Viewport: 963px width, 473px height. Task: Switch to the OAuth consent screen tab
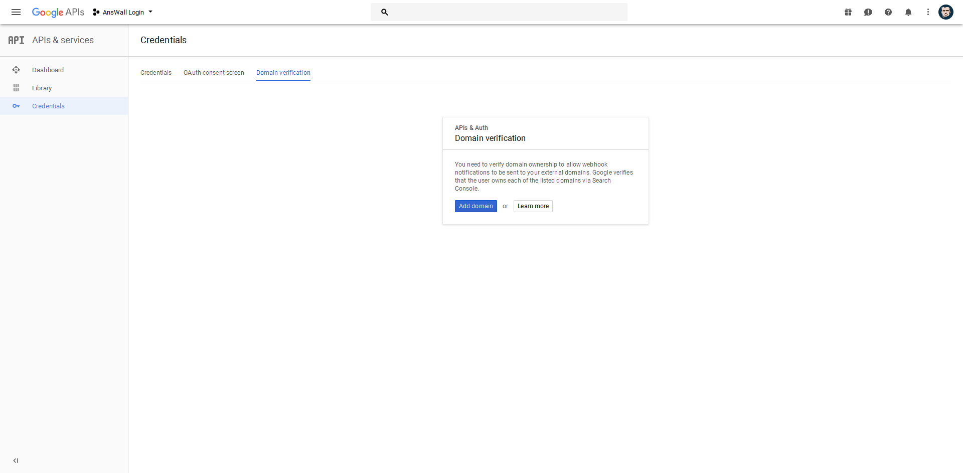(214, 73)
